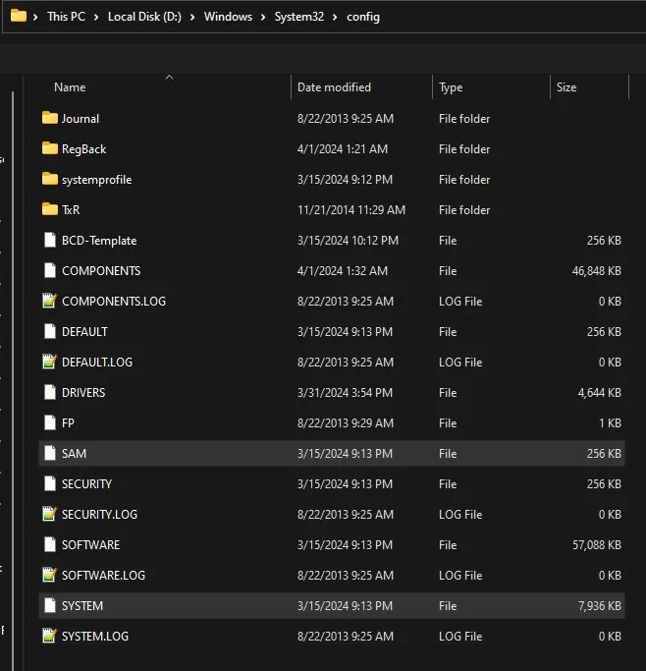Select the RegBack folder icon
The height and width of the screenshot is (671, 646).
50,148
